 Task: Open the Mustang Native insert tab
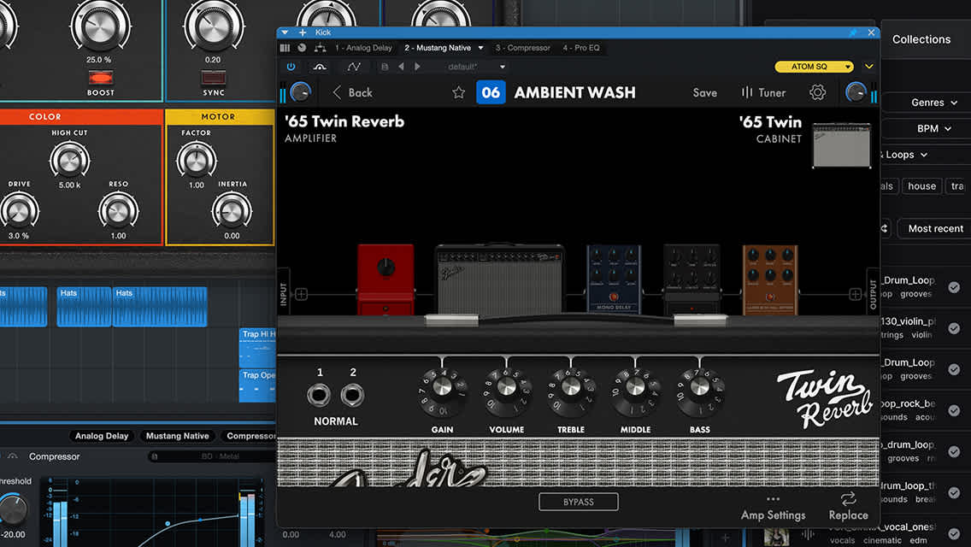pos(177,436)
